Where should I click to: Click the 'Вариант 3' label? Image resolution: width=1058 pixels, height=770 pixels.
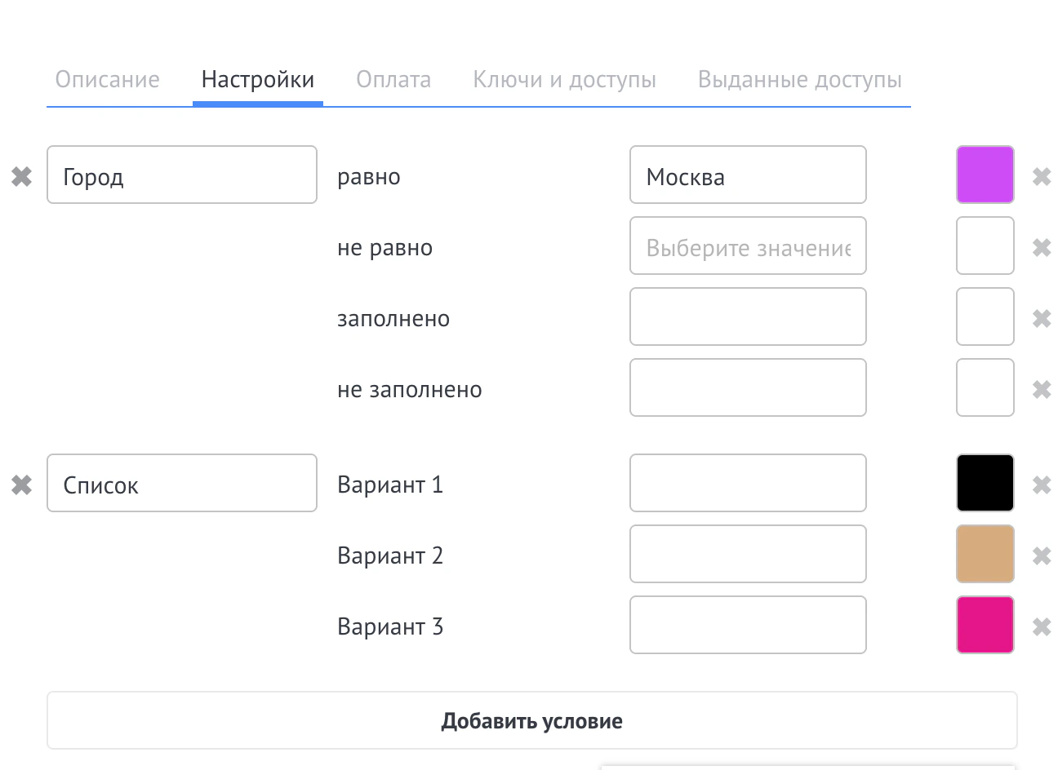coord(390,626)
